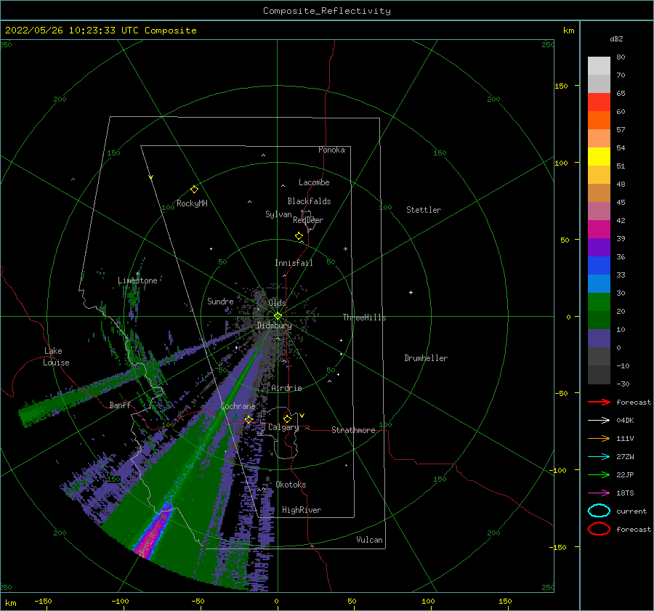The image size is (654, 611).
Task: Click the Composite_Reflectivity title text
Action: (327, 11)
